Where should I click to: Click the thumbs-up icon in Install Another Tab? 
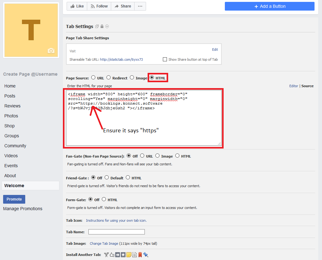tap(112, 254)
